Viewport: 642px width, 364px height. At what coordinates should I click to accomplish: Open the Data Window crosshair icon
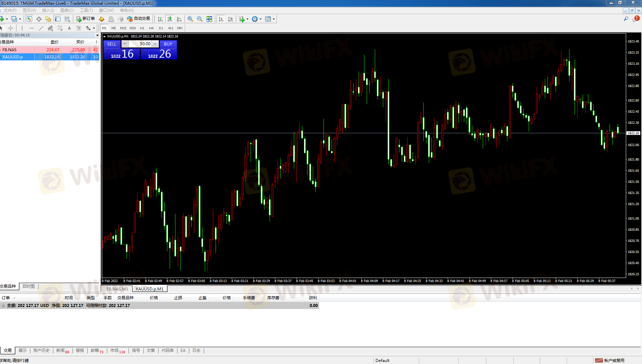(x=39, y=19)
